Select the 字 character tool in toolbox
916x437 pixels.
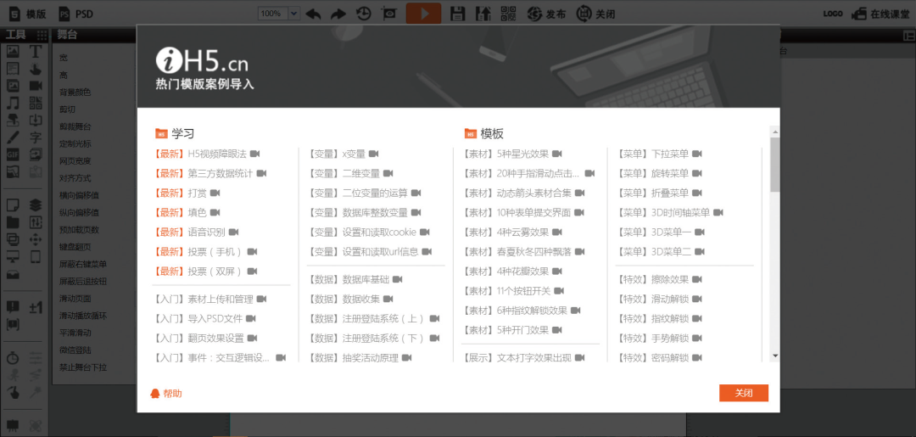(36, 137)
